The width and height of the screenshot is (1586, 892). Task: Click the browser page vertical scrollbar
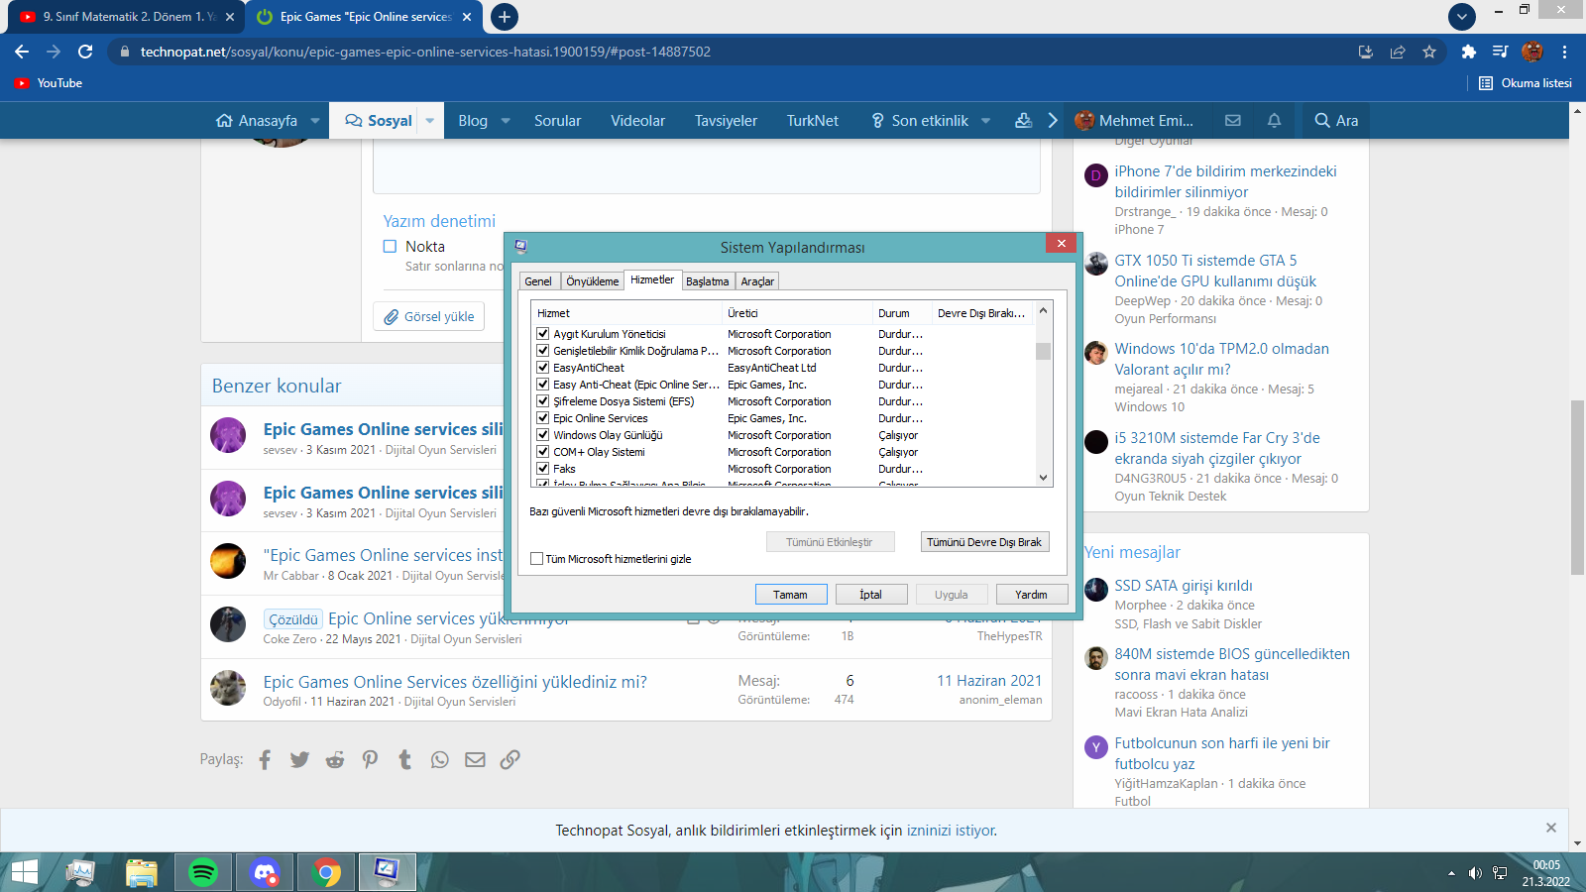(x=1577, y=487)
